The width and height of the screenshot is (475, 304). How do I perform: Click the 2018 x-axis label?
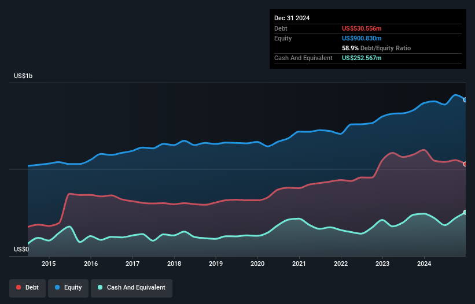click(x=174, y=264)
